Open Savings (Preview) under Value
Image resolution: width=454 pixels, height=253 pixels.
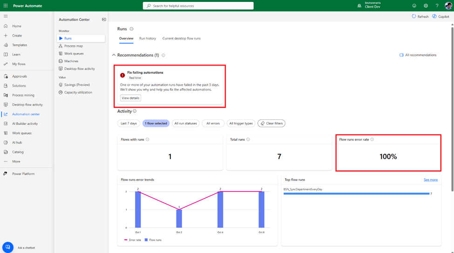81,85
